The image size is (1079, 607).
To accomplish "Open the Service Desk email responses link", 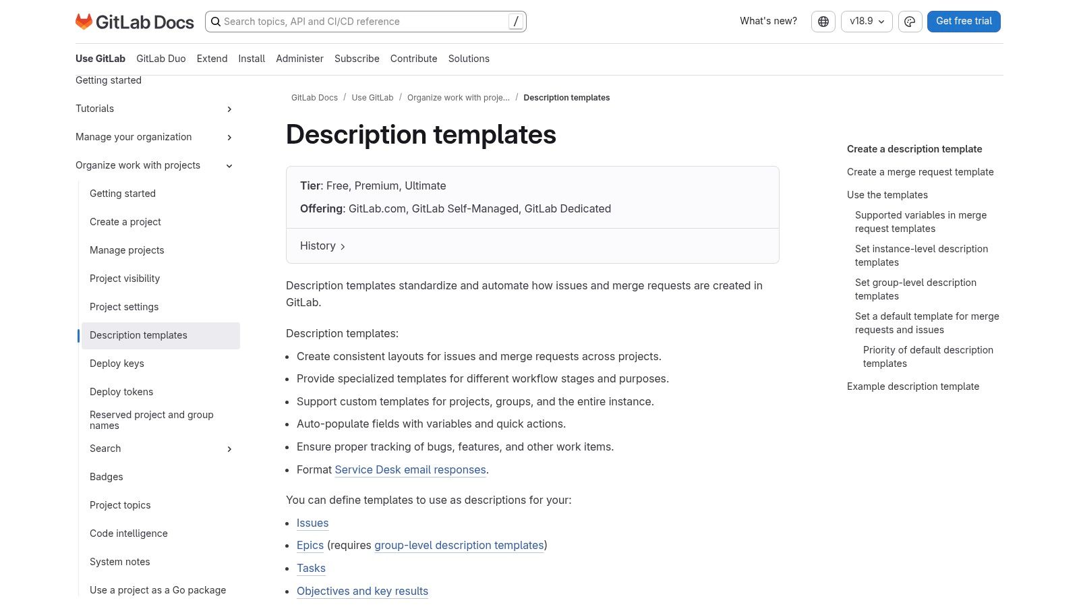I will pos(410,469).
